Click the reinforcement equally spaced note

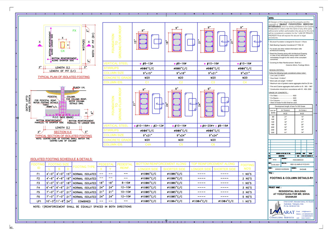[x=82, y=206]
